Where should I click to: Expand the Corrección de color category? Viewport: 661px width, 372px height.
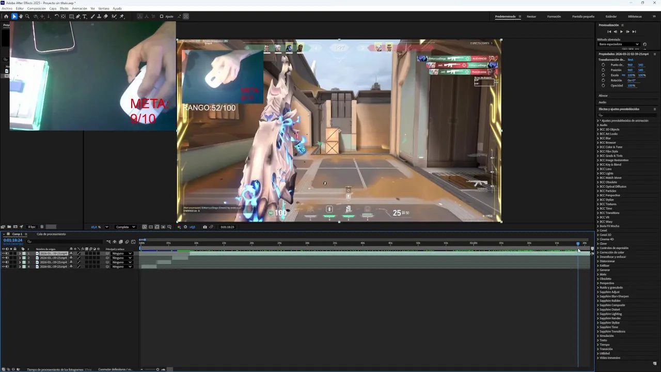598,253
